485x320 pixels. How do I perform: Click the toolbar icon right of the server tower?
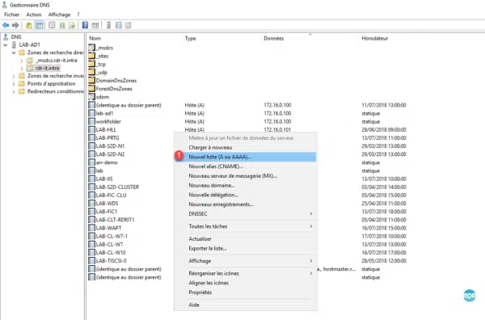[119, 25]
